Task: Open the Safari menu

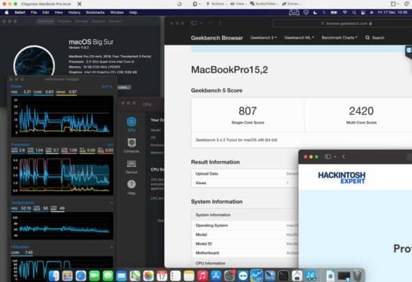Action: point(20,12)
